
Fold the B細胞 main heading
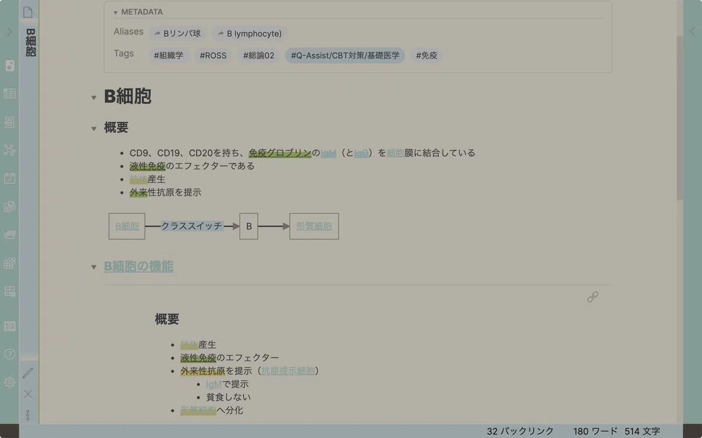[94, 98]
